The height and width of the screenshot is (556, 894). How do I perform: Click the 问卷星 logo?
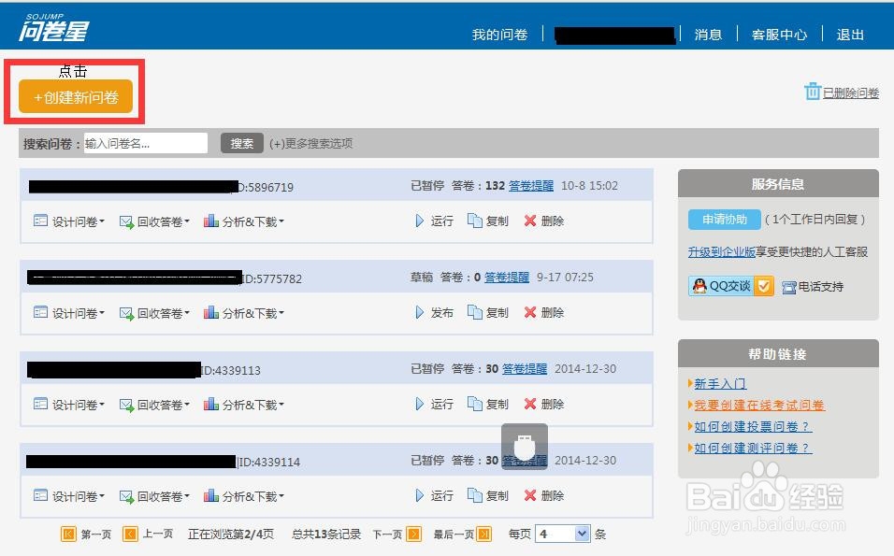53,27
